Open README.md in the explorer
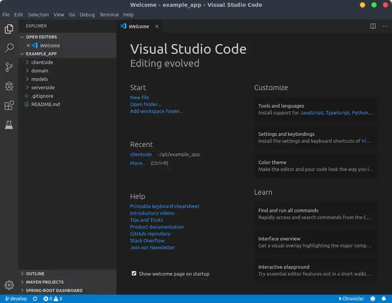This screenshot has width=392, height=303. point(45,104)
